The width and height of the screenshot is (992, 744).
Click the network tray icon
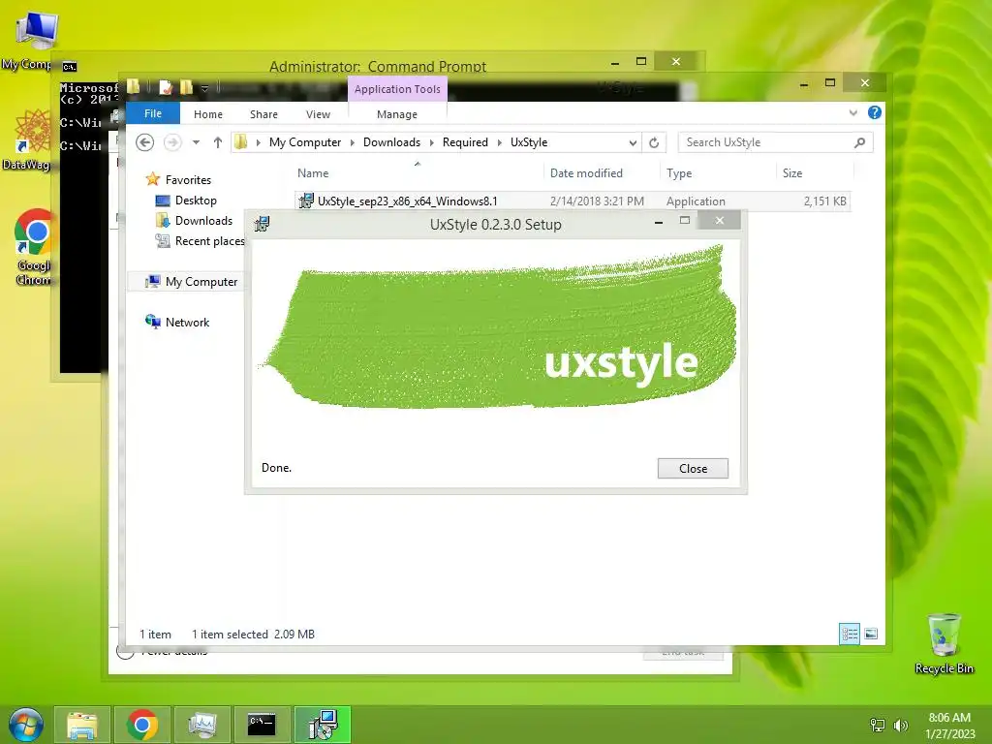click(x=878, y=725)
